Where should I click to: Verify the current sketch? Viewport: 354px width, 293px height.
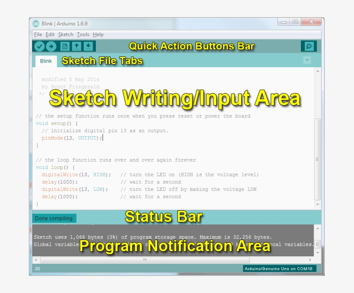(39, 46)
